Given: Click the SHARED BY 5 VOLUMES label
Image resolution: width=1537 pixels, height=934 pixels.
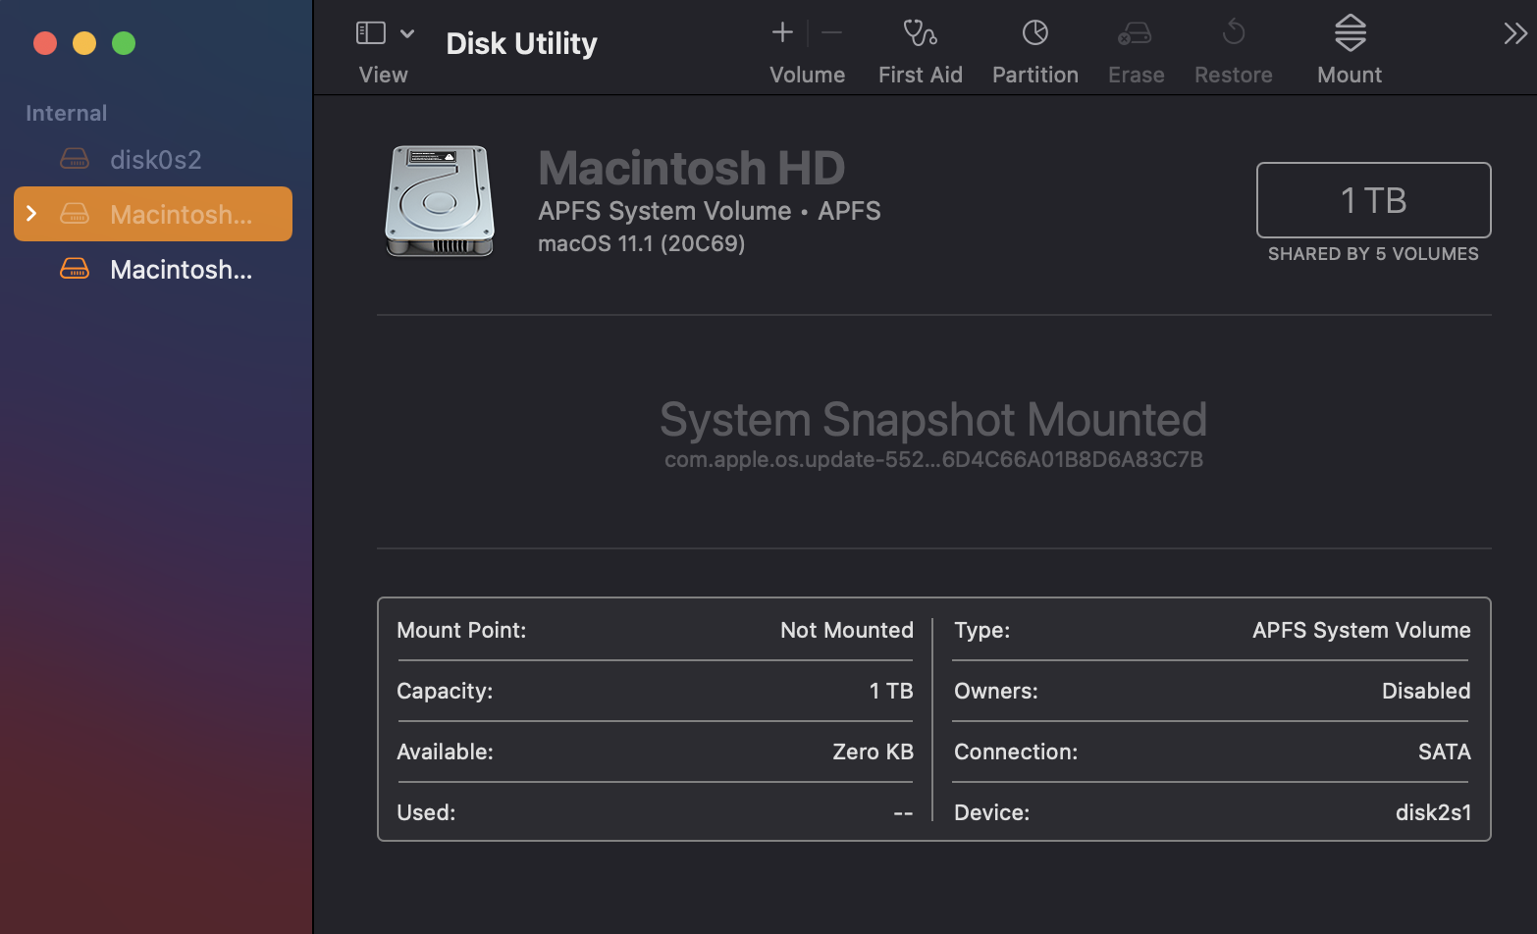Looking at the screenshot, I should [1372, 254].
